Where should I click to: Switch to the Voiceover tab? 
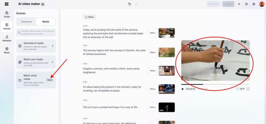click(26, 22)
